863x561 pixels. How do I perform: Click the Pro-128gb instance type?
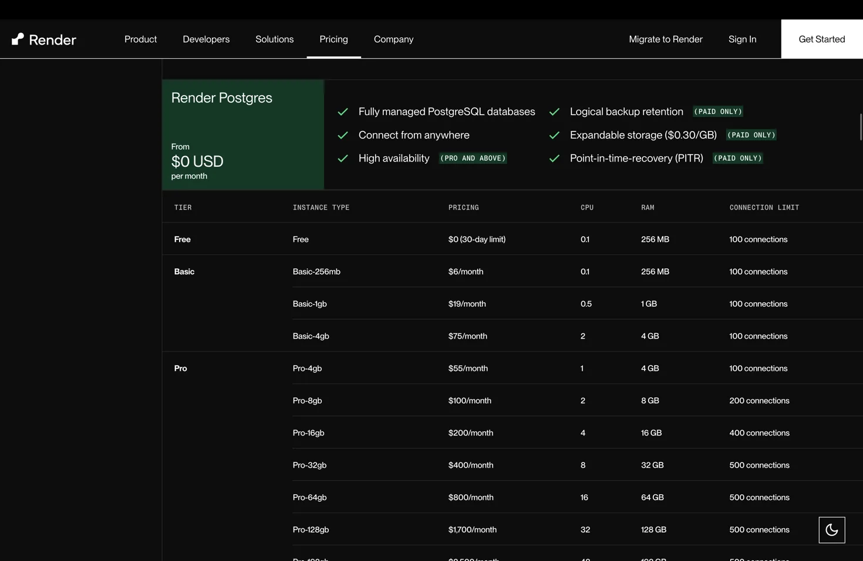pos(311,530)
